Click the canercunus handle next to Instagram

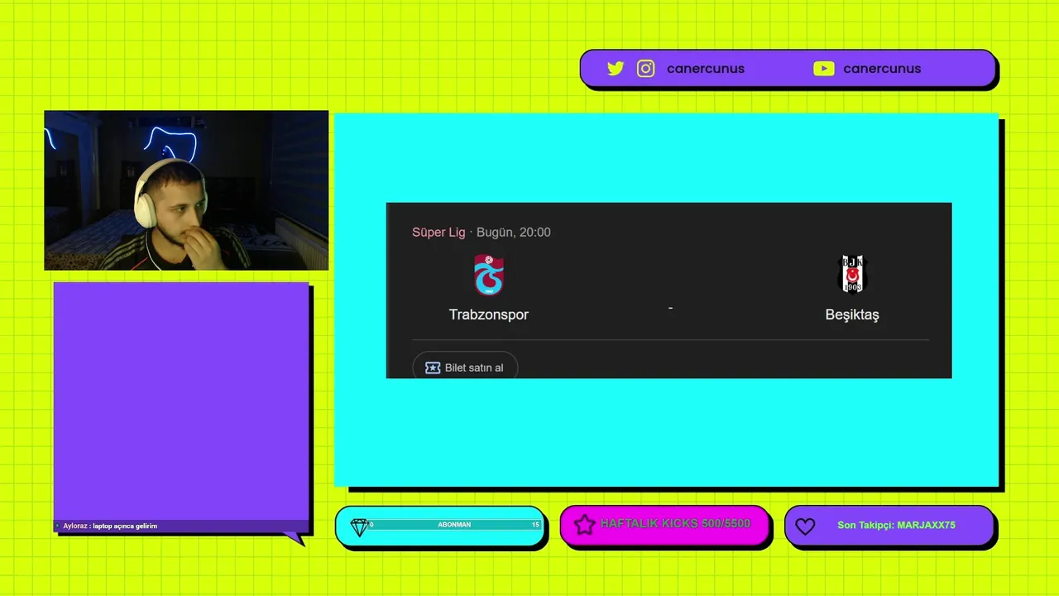(x=706, y=69)
